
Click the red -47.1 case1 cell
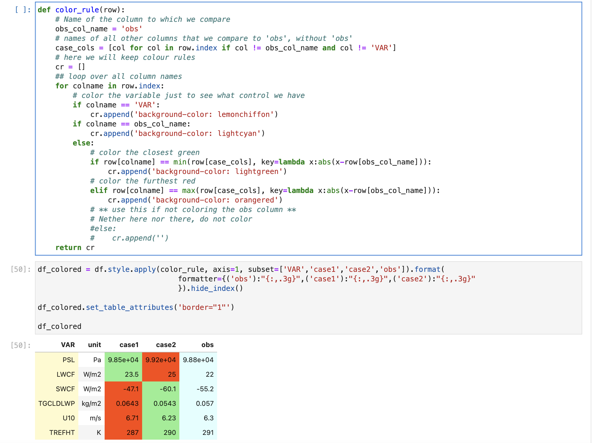[123, 389]
